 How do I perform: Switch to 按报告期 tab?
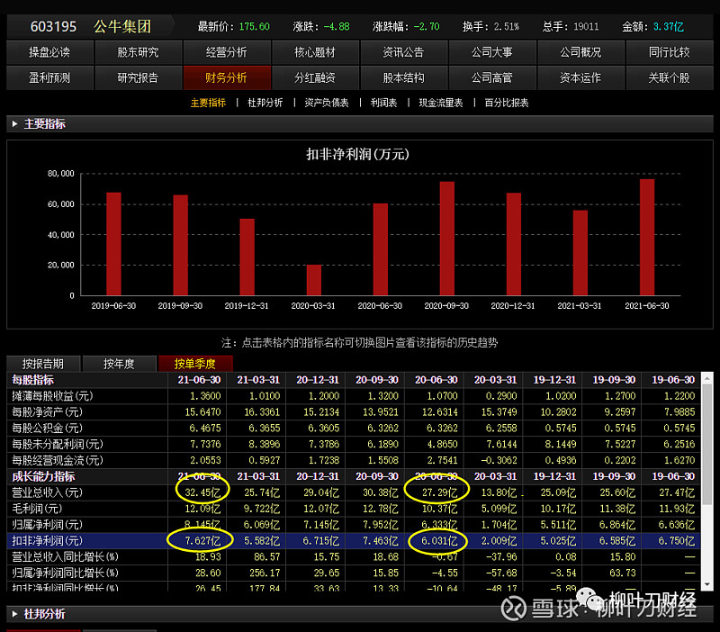pos(43,364)
